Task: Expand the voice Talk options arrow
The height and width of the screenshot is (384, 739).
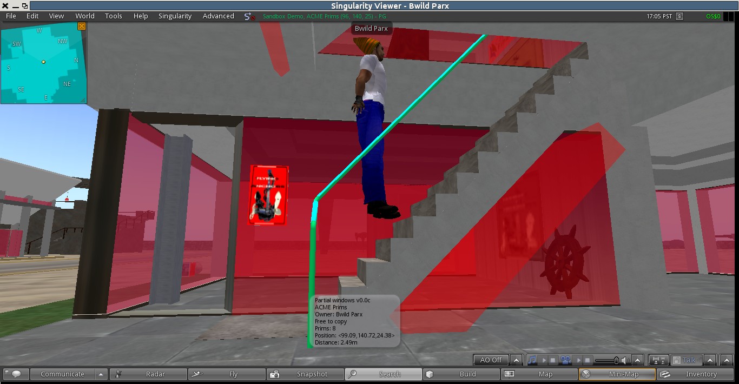Action: [x=710, y=360]
